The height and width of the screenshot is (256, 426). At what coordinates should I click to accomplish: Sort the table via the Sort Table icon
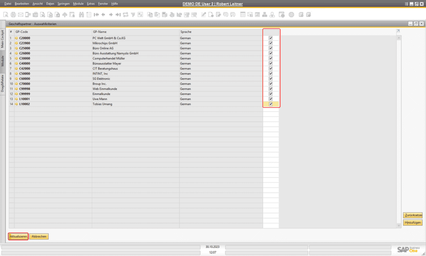(x=141, y=15)
